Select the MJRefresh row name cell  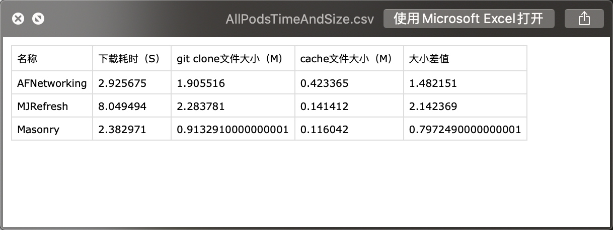point(52,106)
